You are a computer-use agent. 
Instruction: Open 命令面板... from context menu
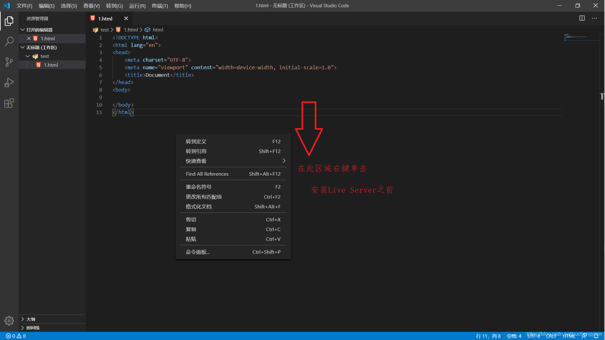(233, 252)
